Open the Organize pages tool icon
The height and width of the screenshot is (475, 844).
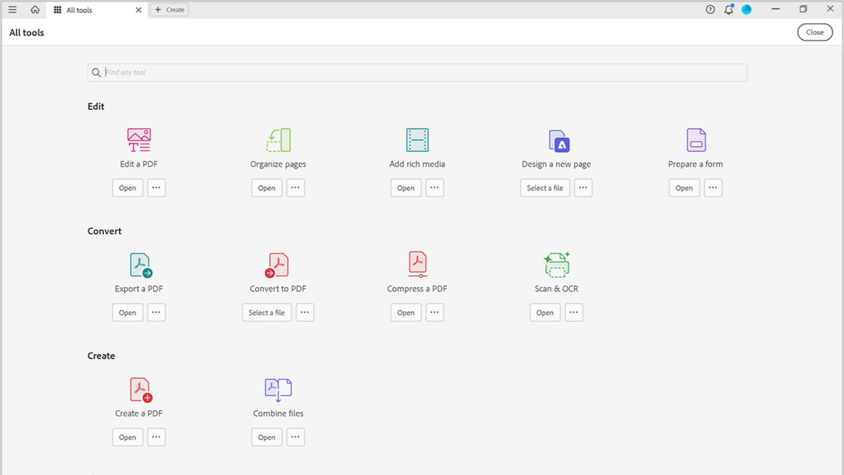click(x=278, y=139)
